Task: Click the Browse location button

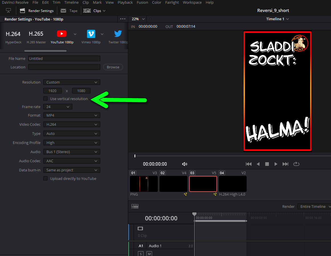Action: 113,67
